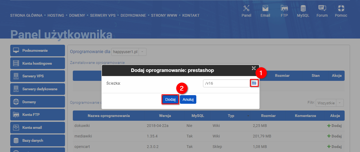Click the Serwery VPS sidebar icon
360x152 pixels.
point(16,76)
